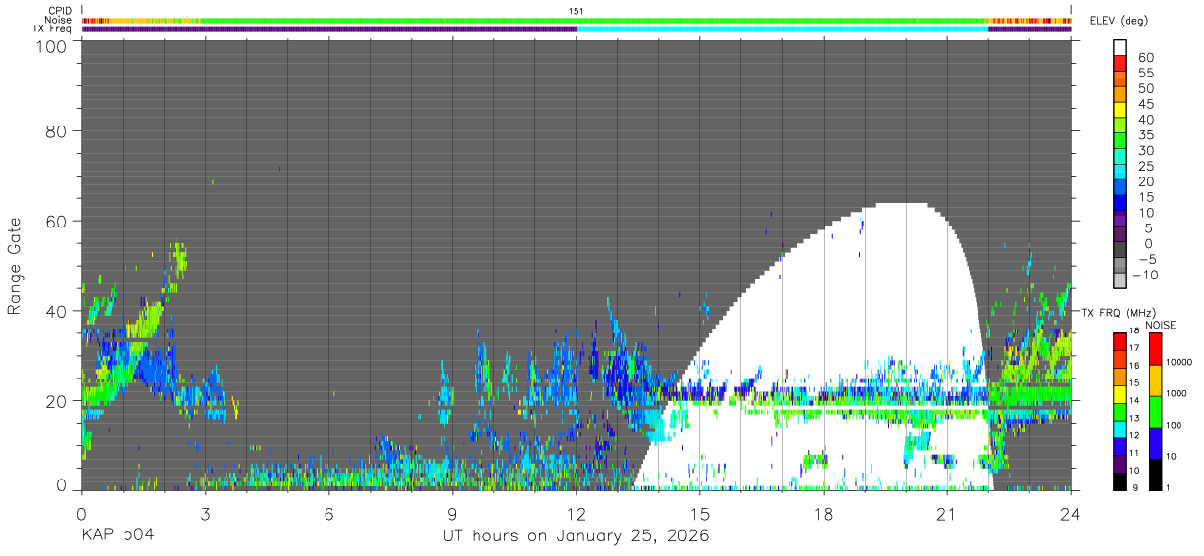Click the x-axis hour label 9
The width and height of the screenshot is (1204, 556).
452,513
